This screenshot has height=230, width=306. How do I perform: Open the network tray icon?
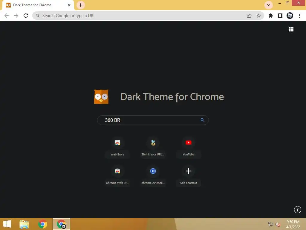(270, 224)
